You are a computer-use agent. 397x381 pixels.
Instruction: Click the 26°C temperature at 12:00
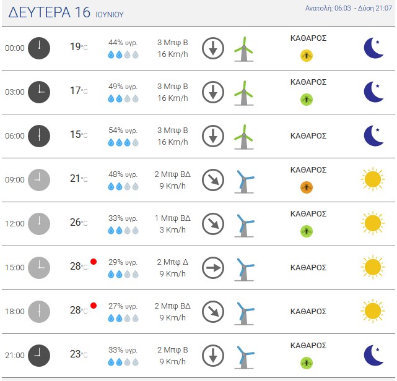click(79, 223)
